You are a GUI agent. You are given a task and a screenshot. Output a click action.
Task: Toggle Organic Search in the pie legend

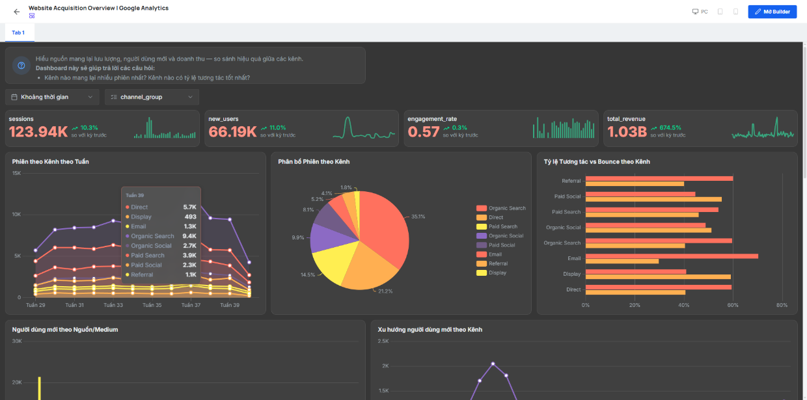pyautogui.click(x=501, y=208)
